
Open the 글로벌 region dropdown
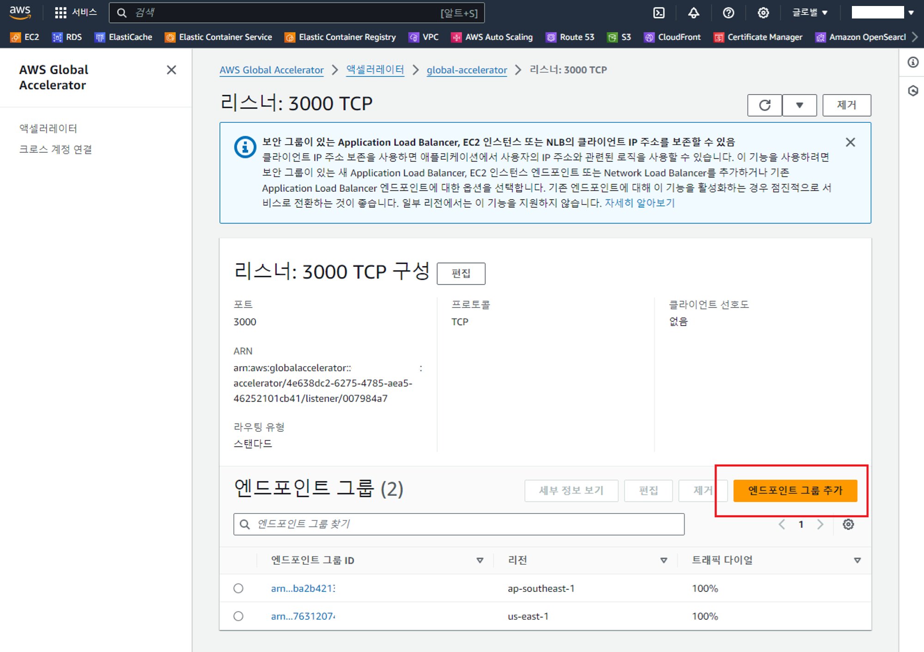(x=809, y=12)
